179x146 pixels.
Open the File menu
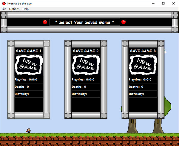tap(4, 9)
